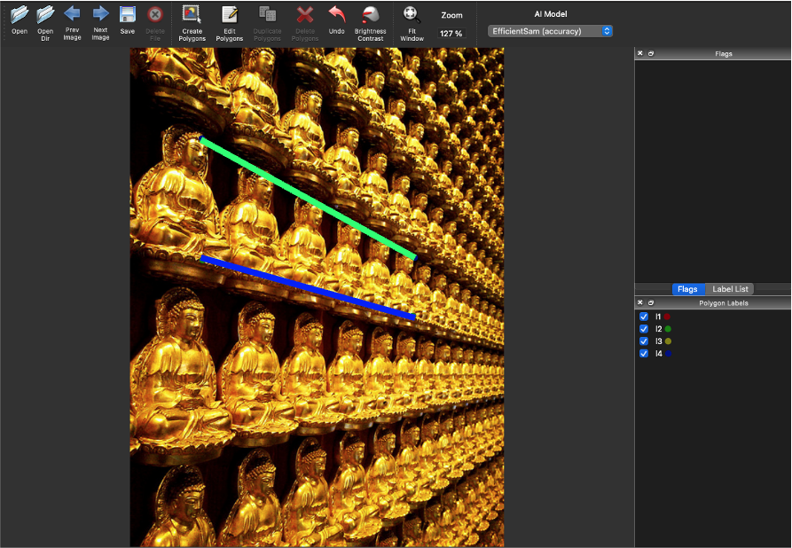Click the zoom percentage field showing 127 %

[x=451, y=34]
